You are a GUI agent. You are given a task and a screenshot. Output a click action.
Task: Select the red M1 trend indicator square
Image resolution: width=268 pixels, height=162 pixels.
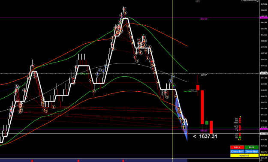tap(240, 119)
